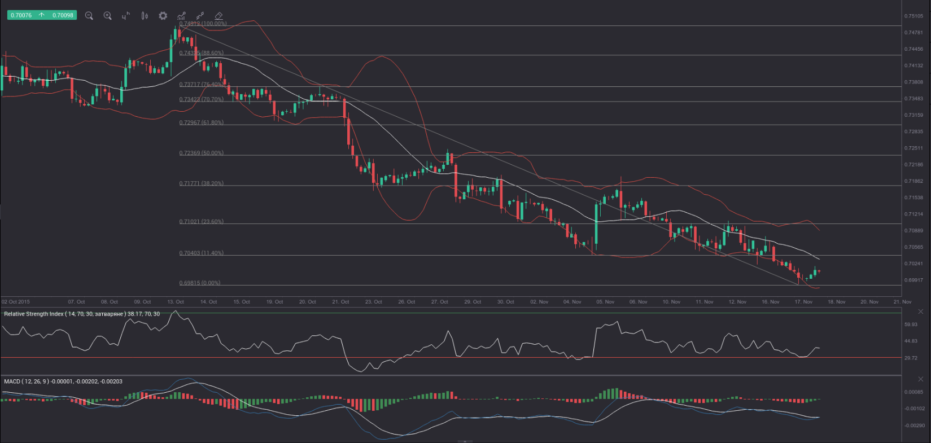Zoom out the chart with the minus magnifier

tap(89, 16)
